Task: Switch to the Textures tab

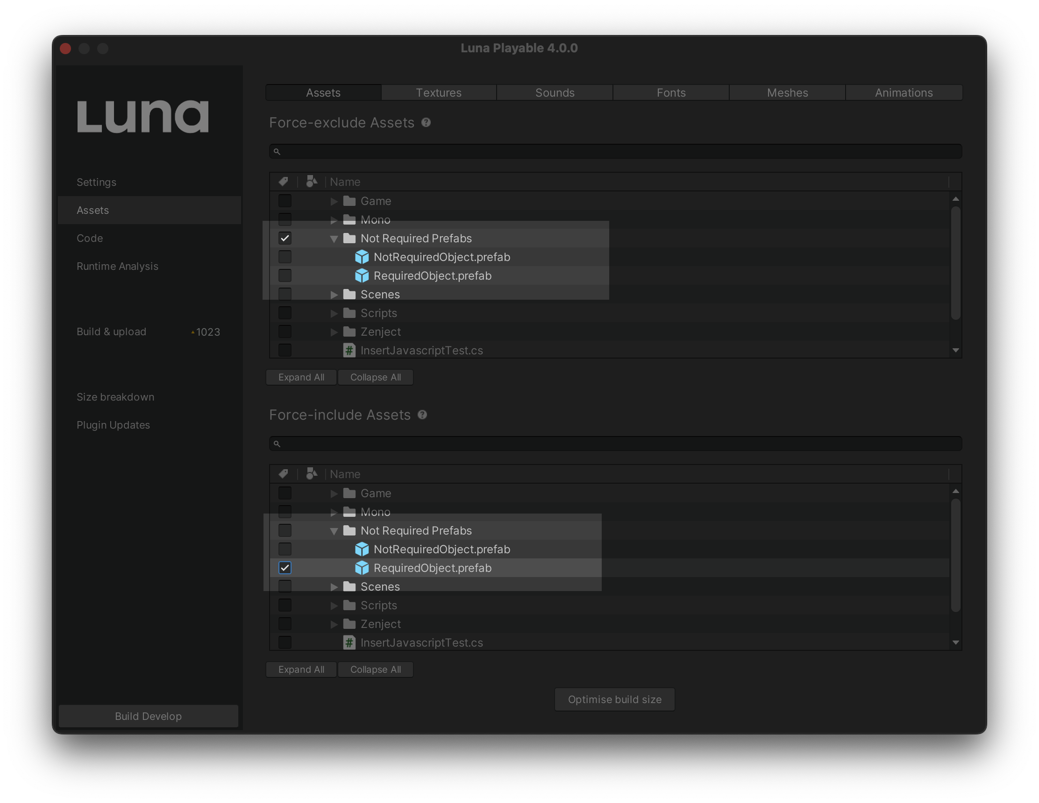Action: click(x=439, y=92)
